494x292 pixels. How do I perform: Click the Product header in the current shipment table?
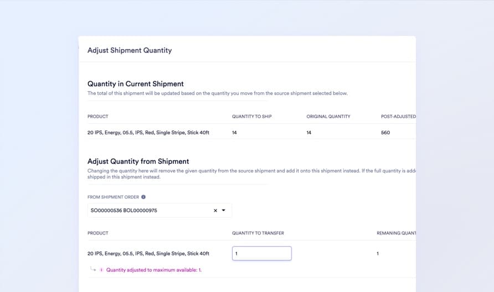click(97, 117)
